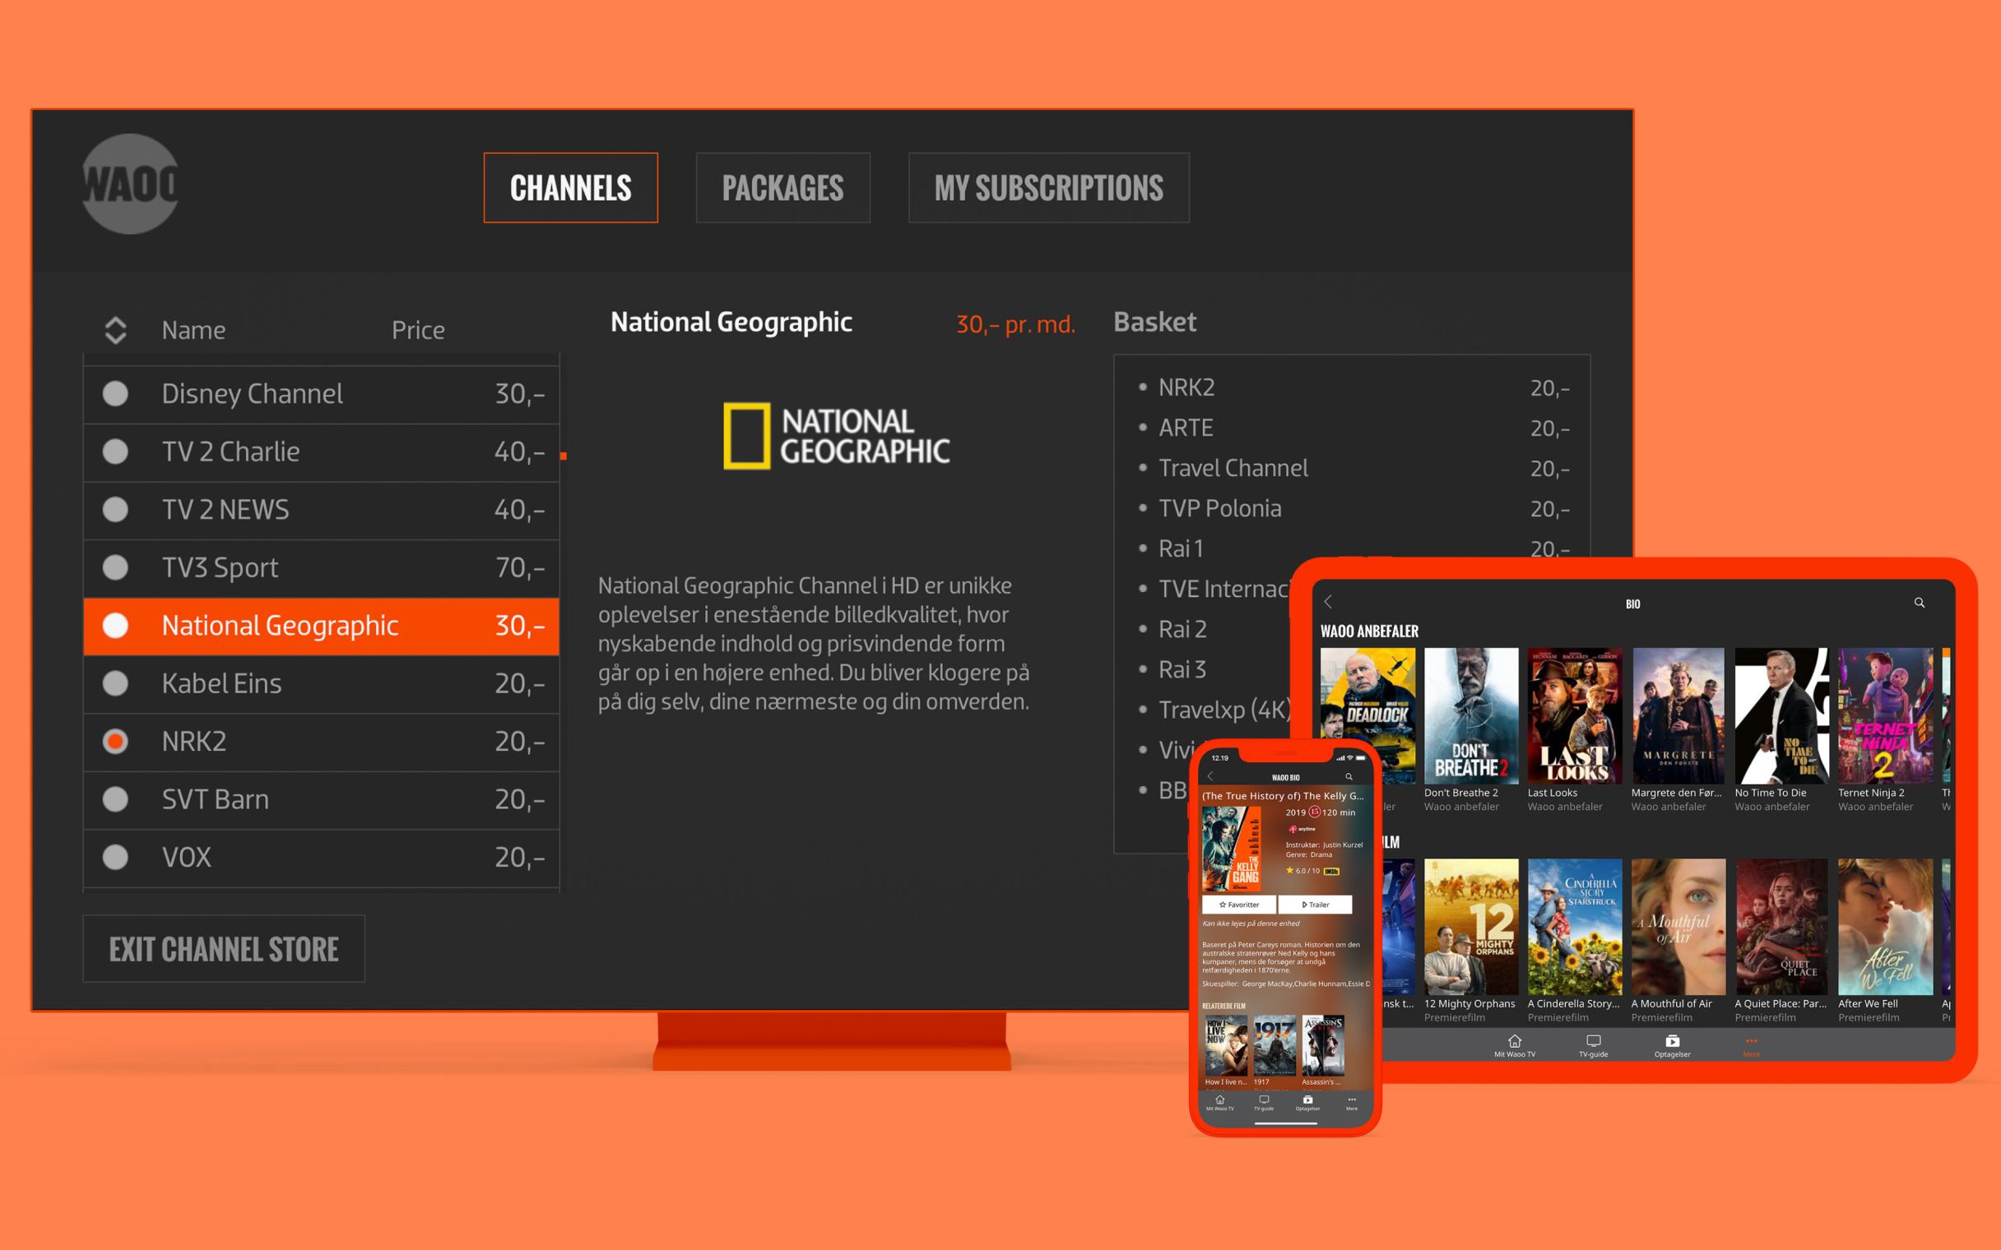
Task: Click the channel list scrollbar marker
Action: tap(563, 456)
